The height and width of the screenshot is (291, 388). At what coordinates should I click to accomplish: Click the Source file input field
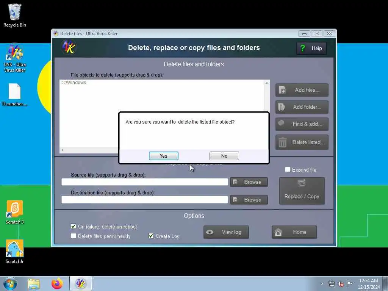click(x=144, y=182)
